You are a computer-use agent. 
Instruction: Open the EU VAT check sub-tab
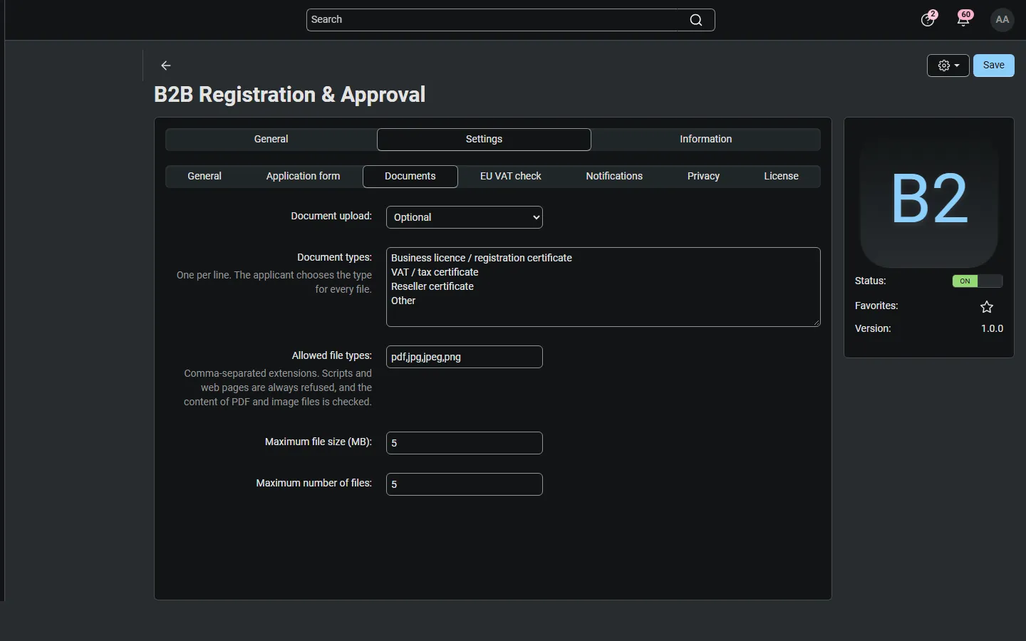[x=511, y=177]
